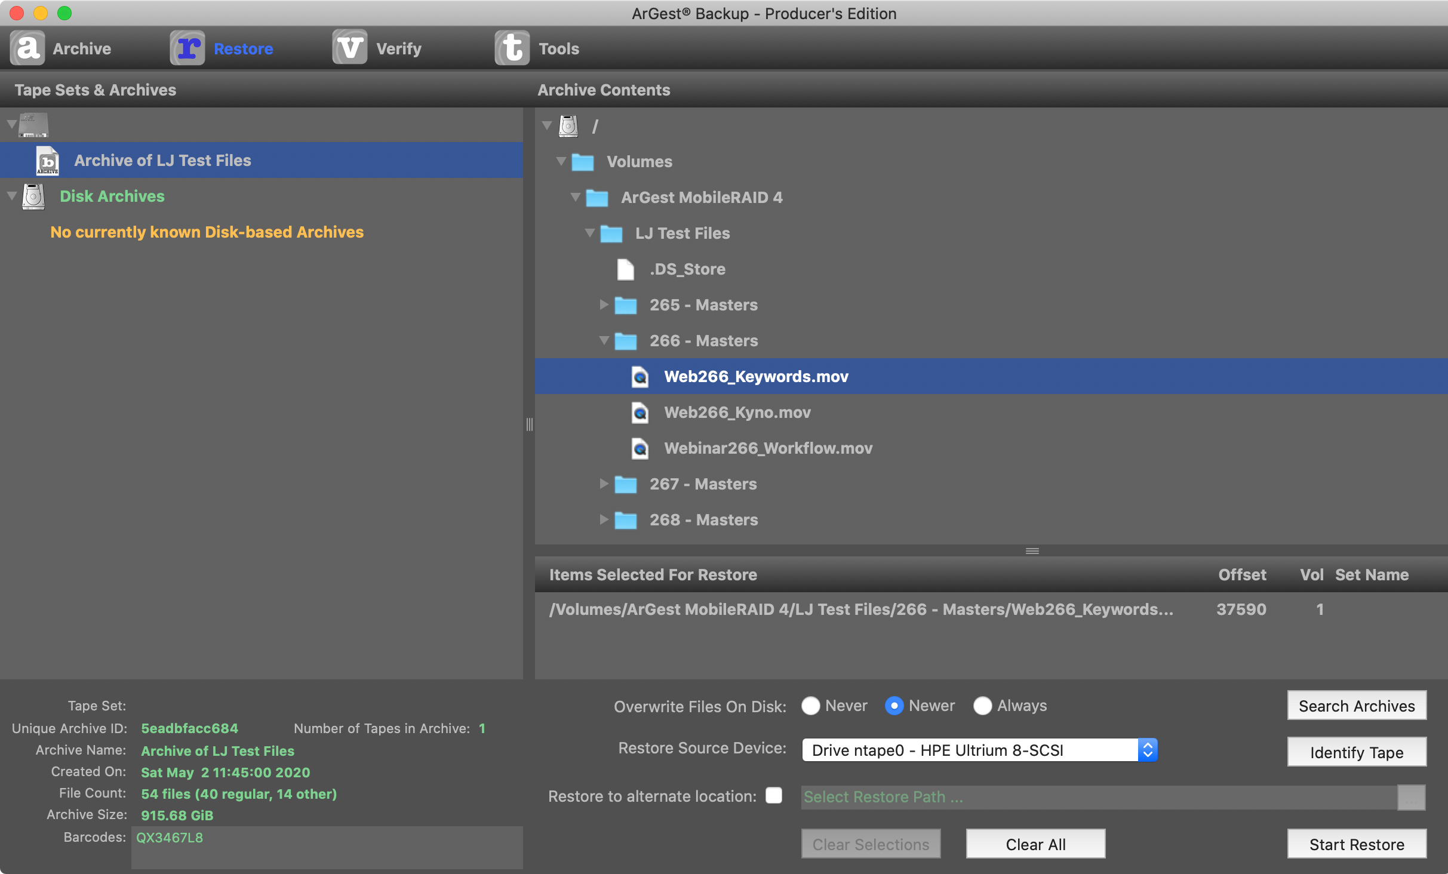
Task: Click the Select Restore Path field
Action: tap(1099, 797)
